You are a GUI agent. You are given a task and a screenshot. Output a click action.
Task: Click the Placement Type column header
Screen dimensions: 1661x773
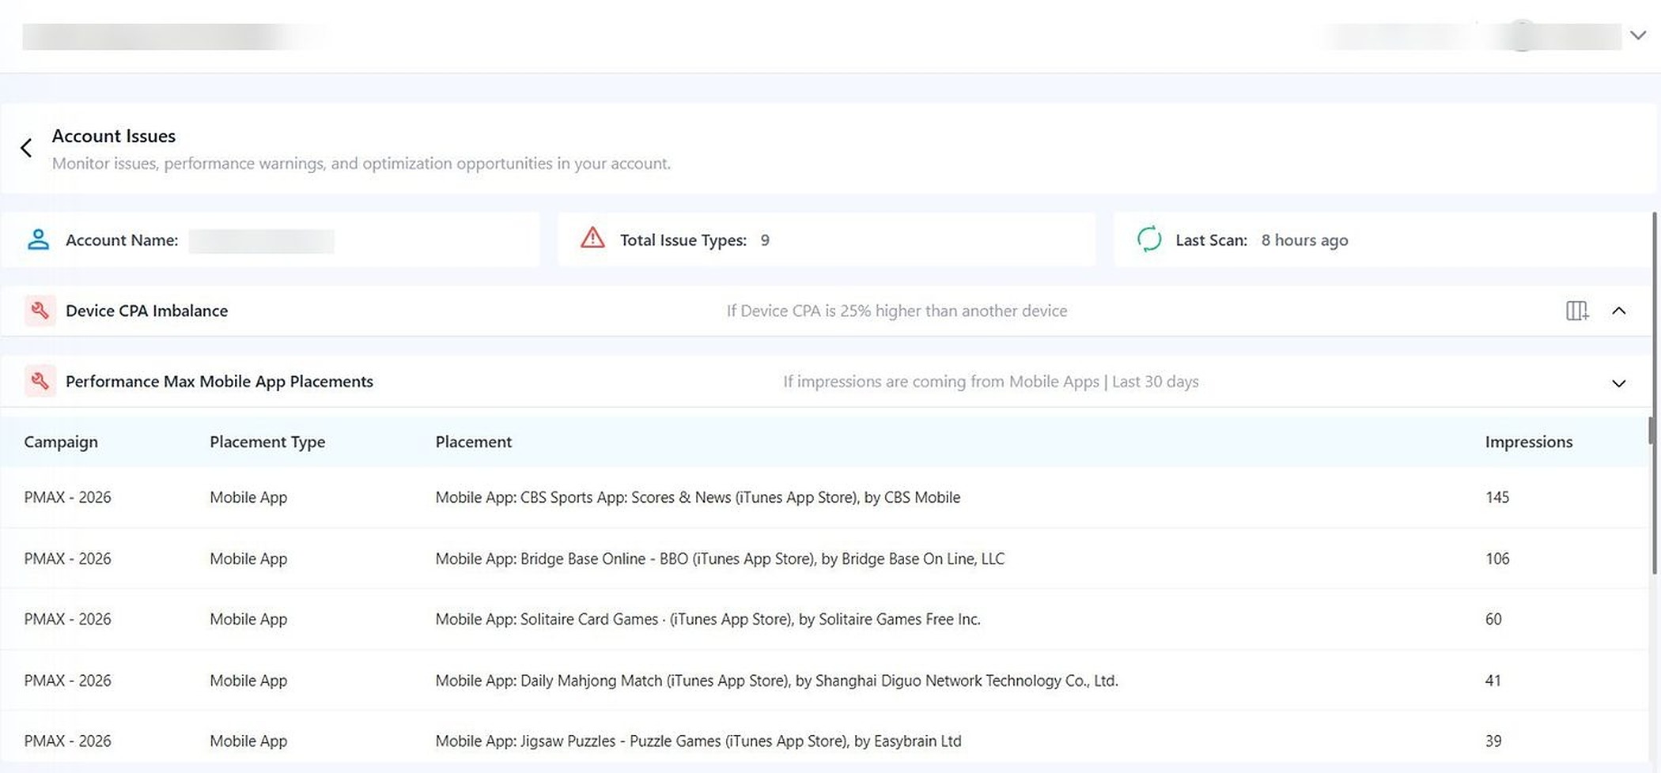point(267,442)
